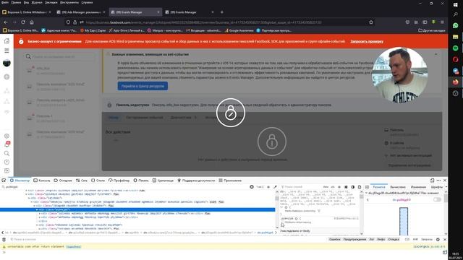Reload the page with the browser refresh icon
463x260 pixels.
tap(23, 22)
